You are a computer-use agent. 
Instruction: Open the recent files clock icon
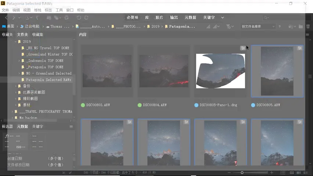[x=27, y=18]
